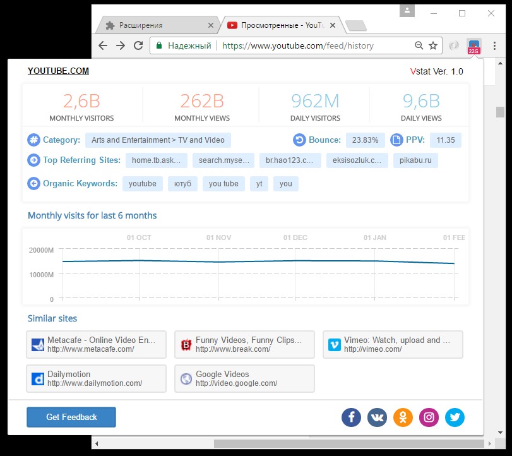This screenshot has height=456, width=512.
Task: Click the Get Feedback button
Action: click(71, 417)
